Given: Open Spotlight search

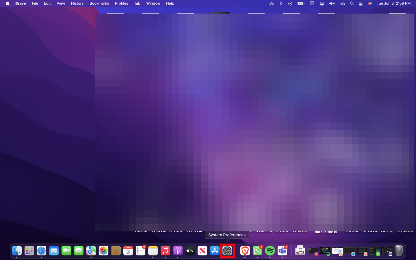Looking at the screenshot, I should (x=352, y=3).
